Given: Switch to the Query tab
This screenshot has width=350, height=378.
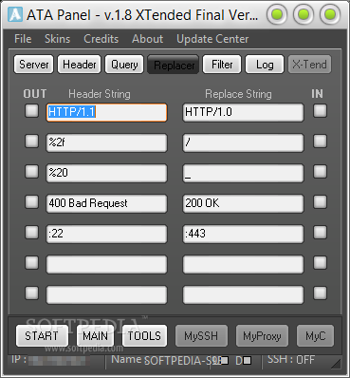Looking at the screenshot, I should point(124,65).
